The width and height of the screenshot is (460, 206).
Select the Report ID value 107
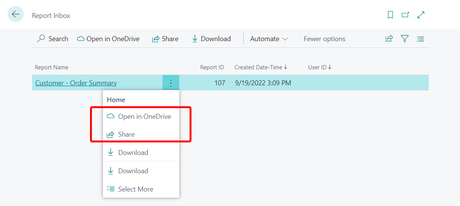pos(220,83)
